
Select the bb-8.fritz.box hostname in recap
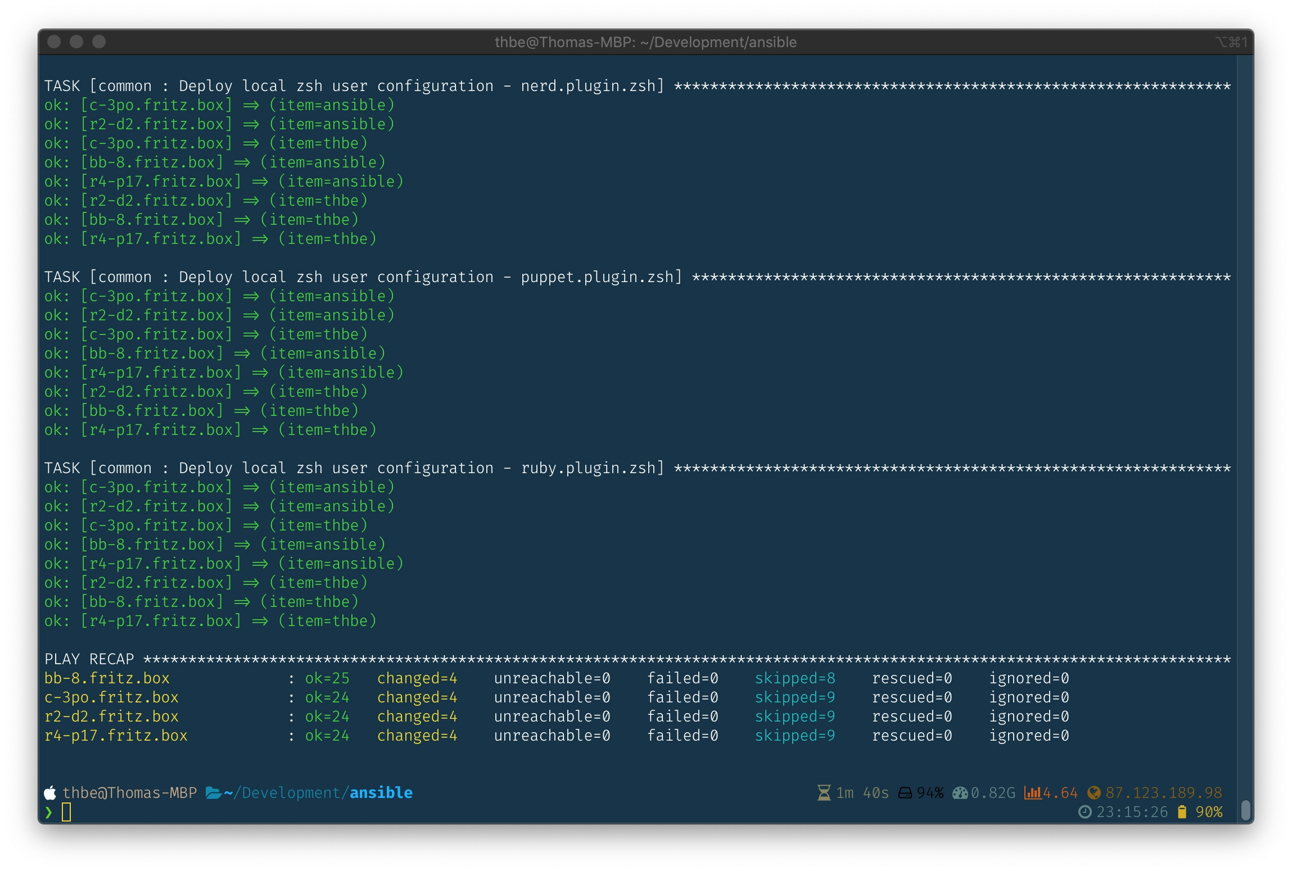pyautogui.click(x=107, y=678)
